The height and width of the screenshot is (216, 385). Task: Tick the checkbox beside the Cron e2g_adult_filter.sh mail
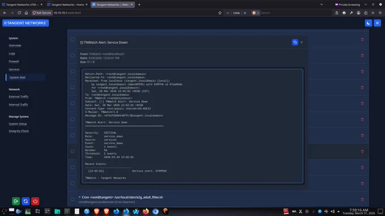[x=72, y=200]
